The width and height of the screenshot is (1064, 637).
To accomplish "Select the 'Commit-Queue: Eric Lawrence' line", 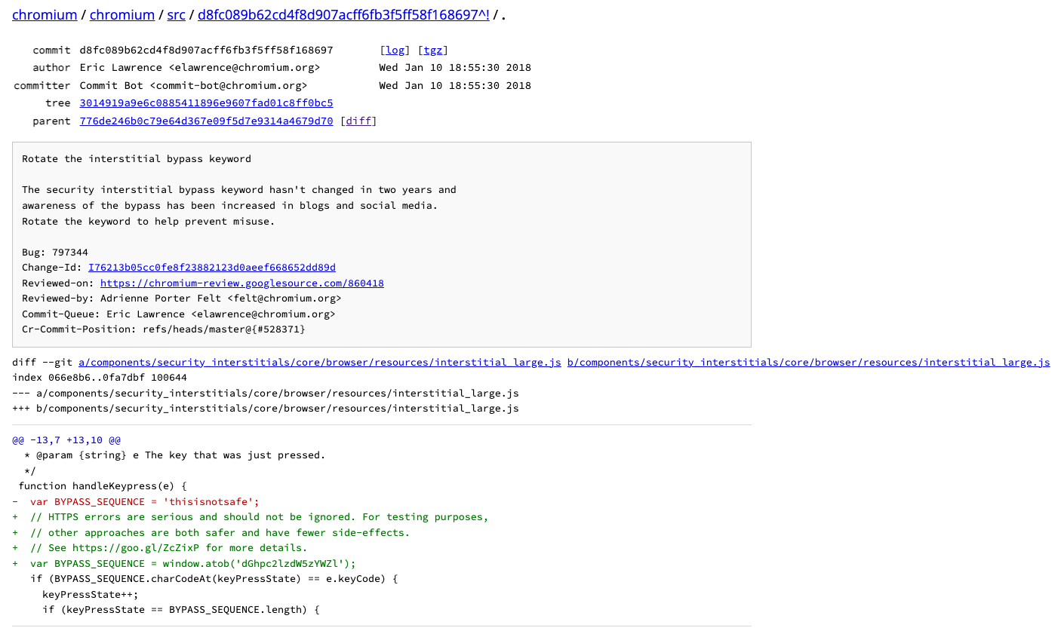I will pyautogui.click(x=179, y=314).
